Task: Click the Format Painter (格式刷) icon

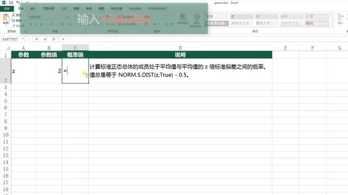Action: pos(14,25)
